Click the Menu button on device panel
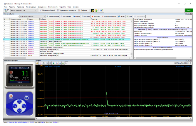196x126 pixels. tap(27, 98)
